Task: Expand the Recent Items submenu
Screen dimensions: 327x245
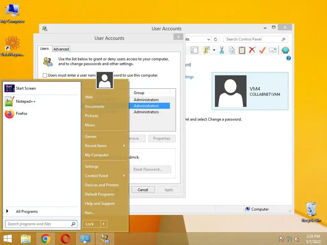Action: click(124, 145)
